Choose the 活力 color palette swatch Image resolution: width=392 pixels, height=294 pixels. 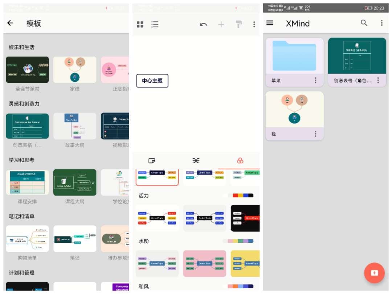238,196
